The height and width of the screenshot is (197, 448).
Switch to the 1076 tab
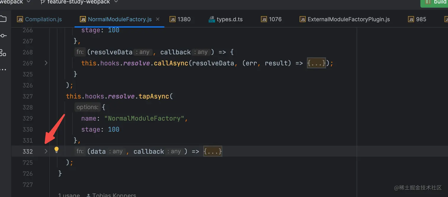pyautogui.click(x=271, y=19)
